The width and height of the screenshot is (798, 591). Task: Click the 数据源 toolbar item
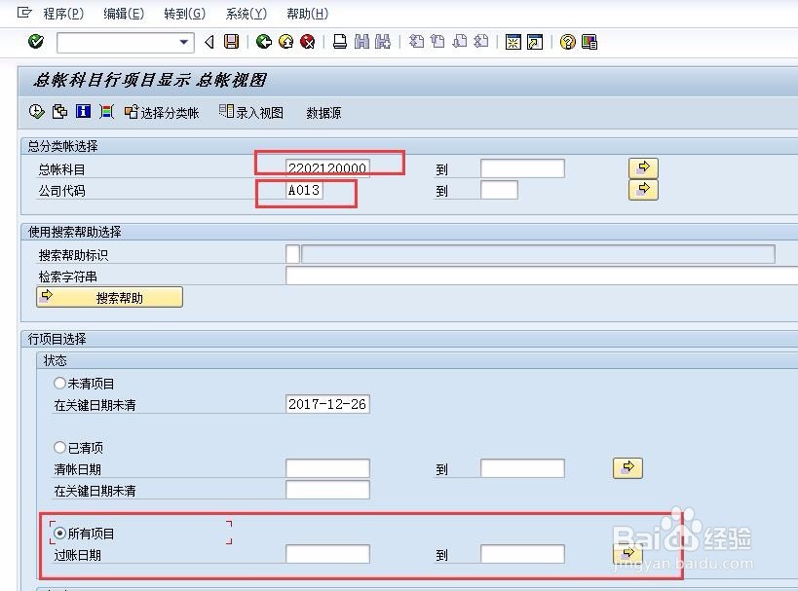tap(323, 111)
